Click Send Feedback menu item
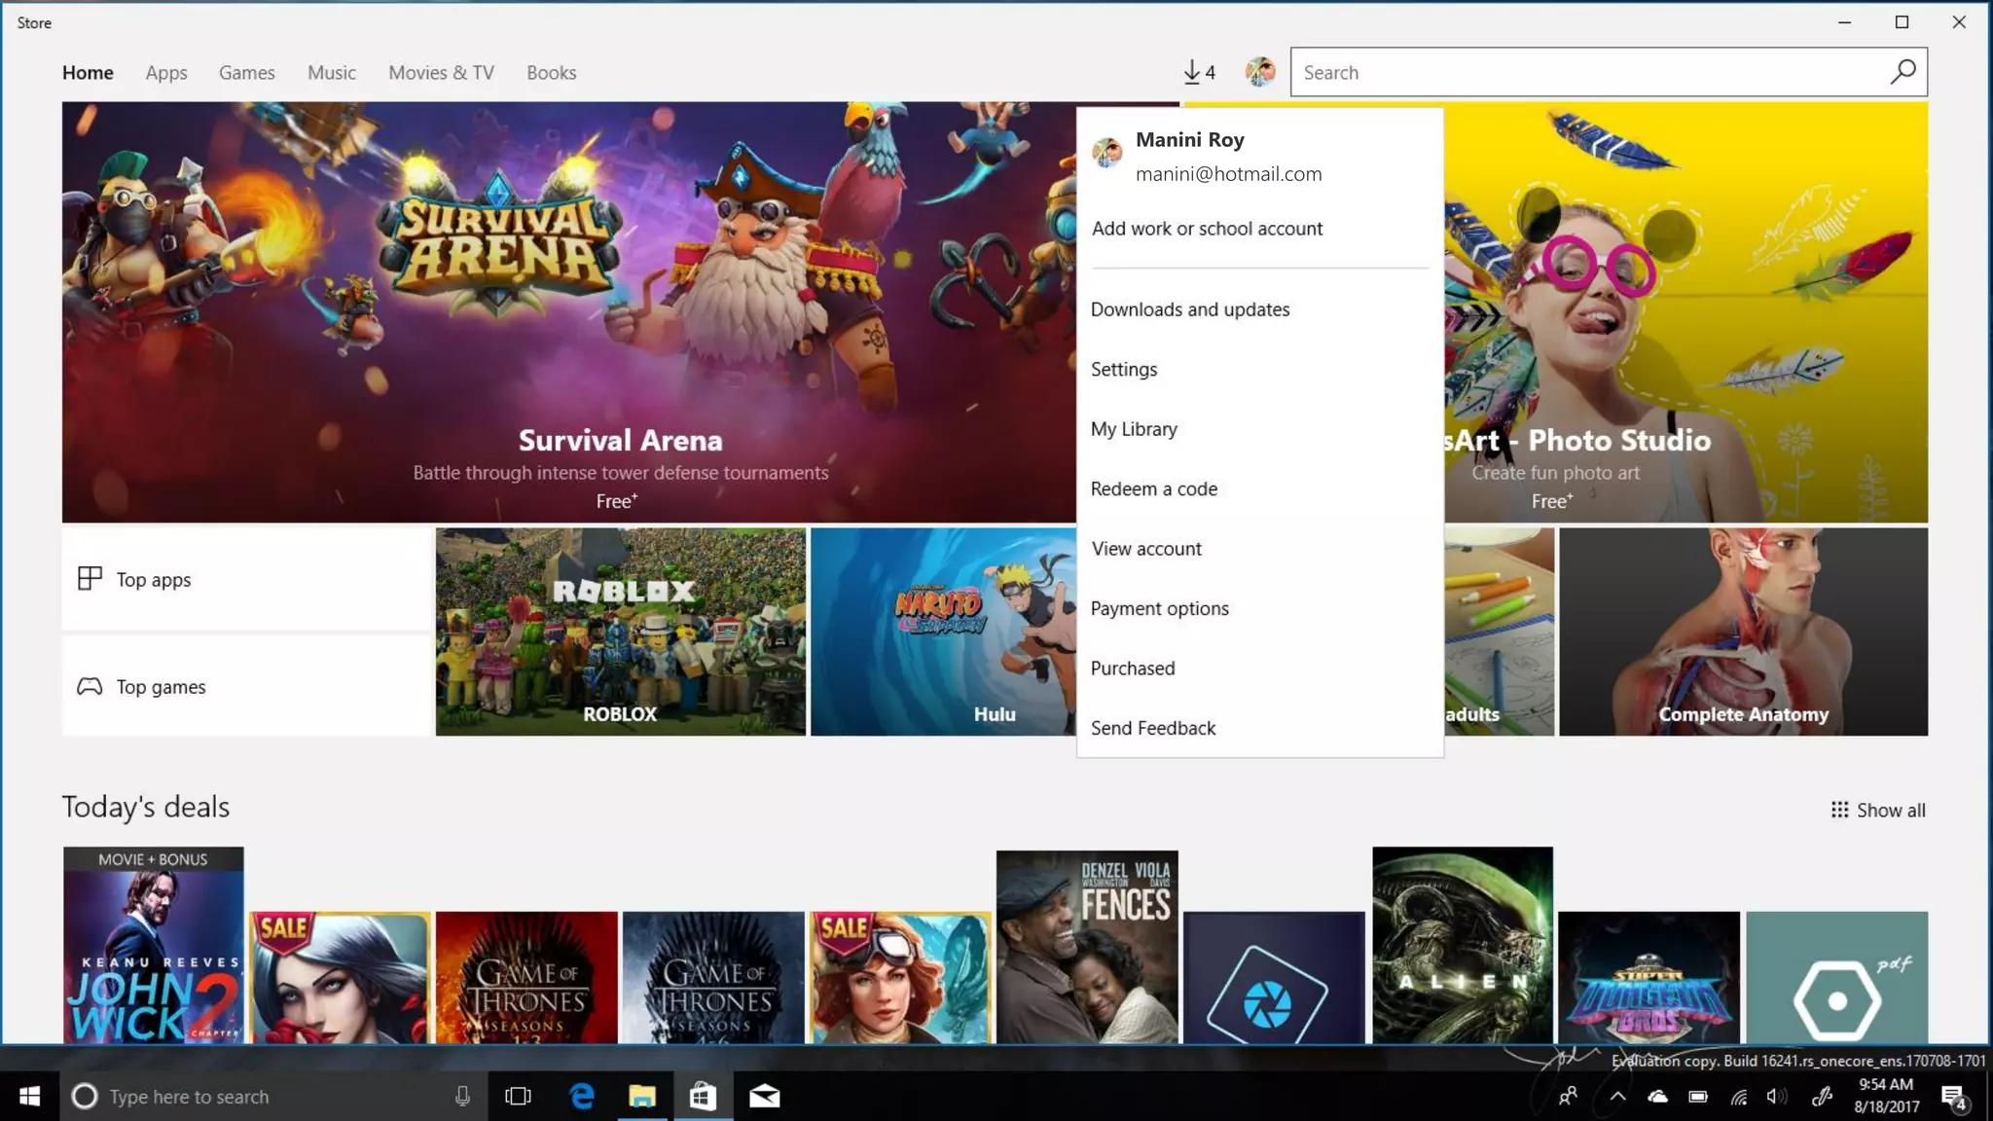The height and width of the screenshot is (1121, 1993). (x=1152, y=729)
